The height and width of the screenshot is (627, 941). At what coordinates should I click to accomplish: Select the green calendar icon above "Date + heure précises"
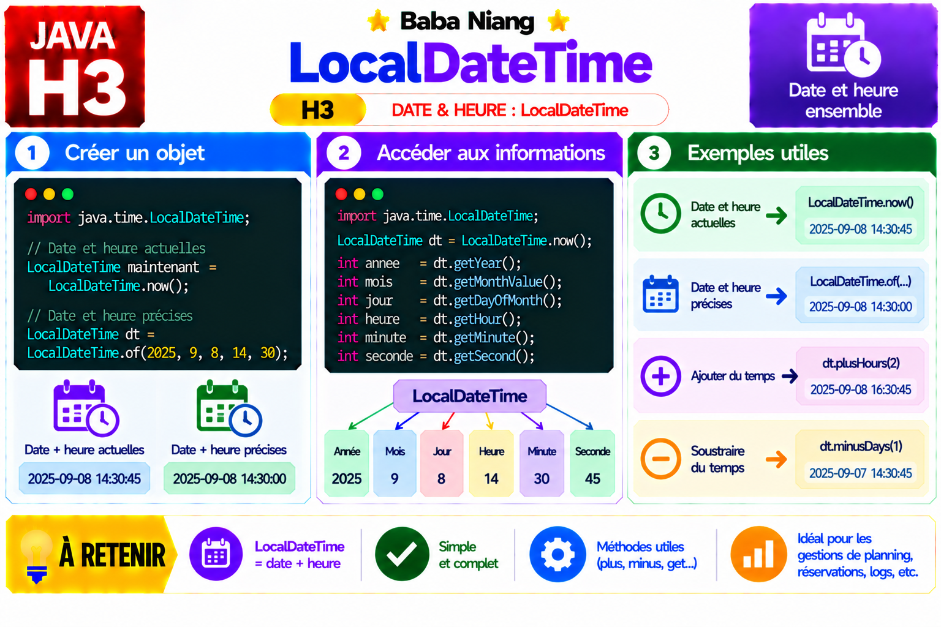click(229, 408)
